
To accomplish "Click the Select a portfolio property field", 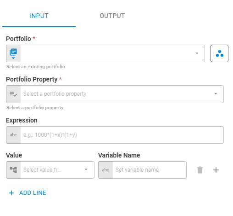I will tap(115, 94).
